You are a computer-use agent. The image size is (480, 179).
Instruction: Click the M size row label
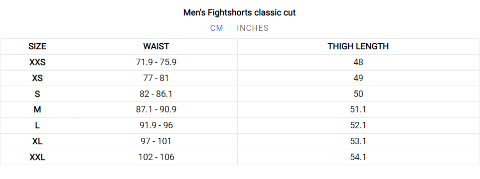pyautogui.click(x=37, y=110)
